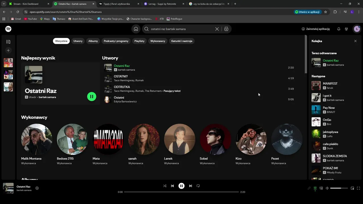Toggle the queue view icon
The height and width of the screenshot is (204, 363).
pyautogui.click(x=315, y=188)
